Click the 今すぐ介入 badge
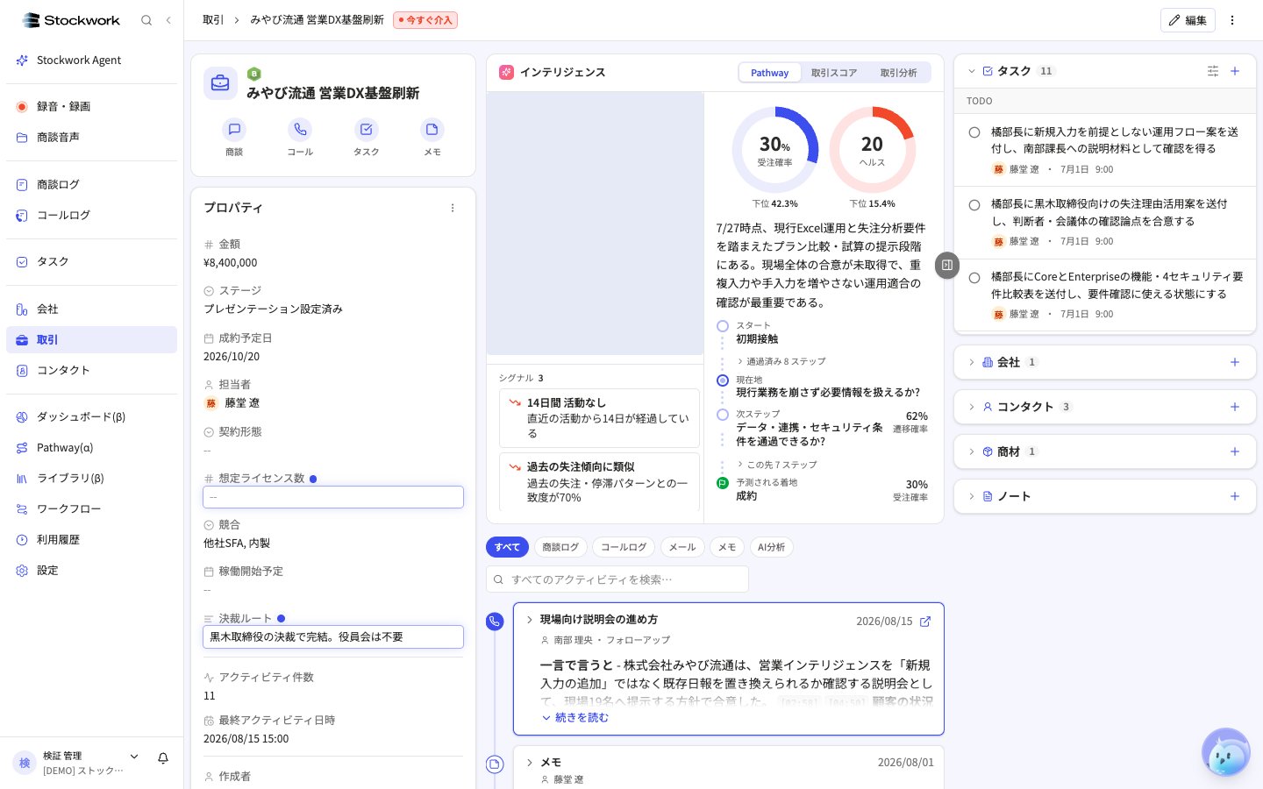This screenshot has height=789, width=1263. pyautogui.click(x=425, y=20)
